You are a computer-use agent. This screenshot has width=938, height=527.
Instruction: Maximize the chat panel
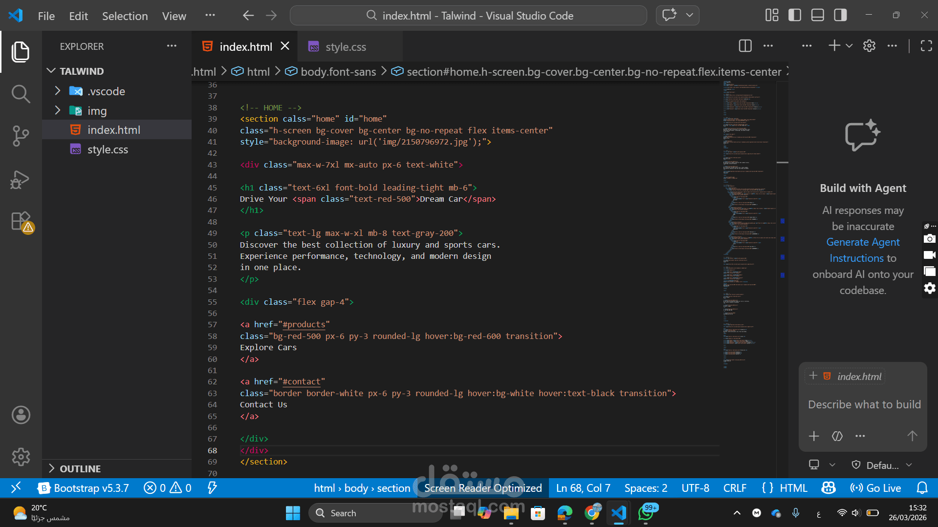(x=926, y=45)
